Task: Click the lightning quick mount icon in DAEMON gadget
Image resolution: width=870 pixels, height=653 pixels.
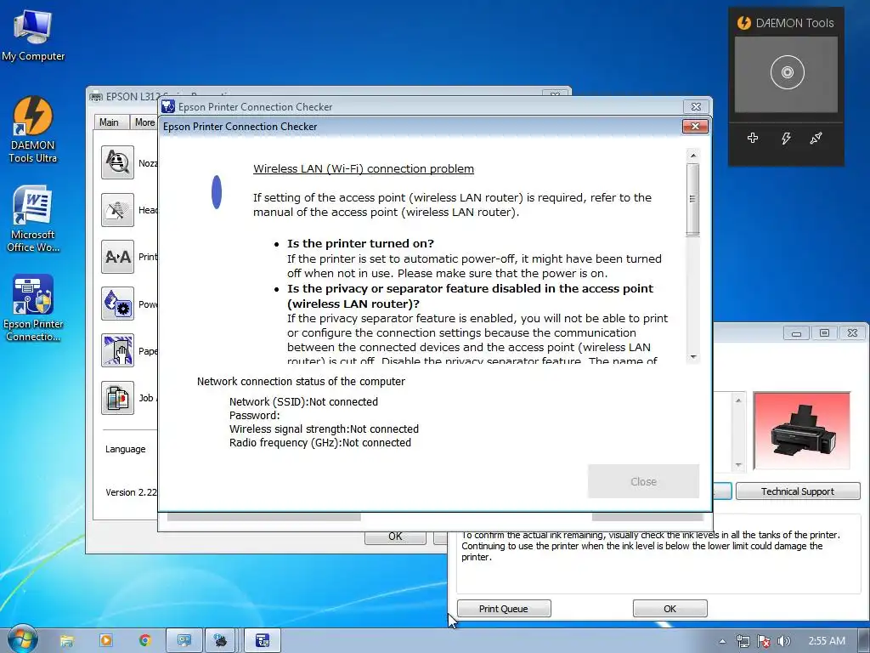Action: 786,138
